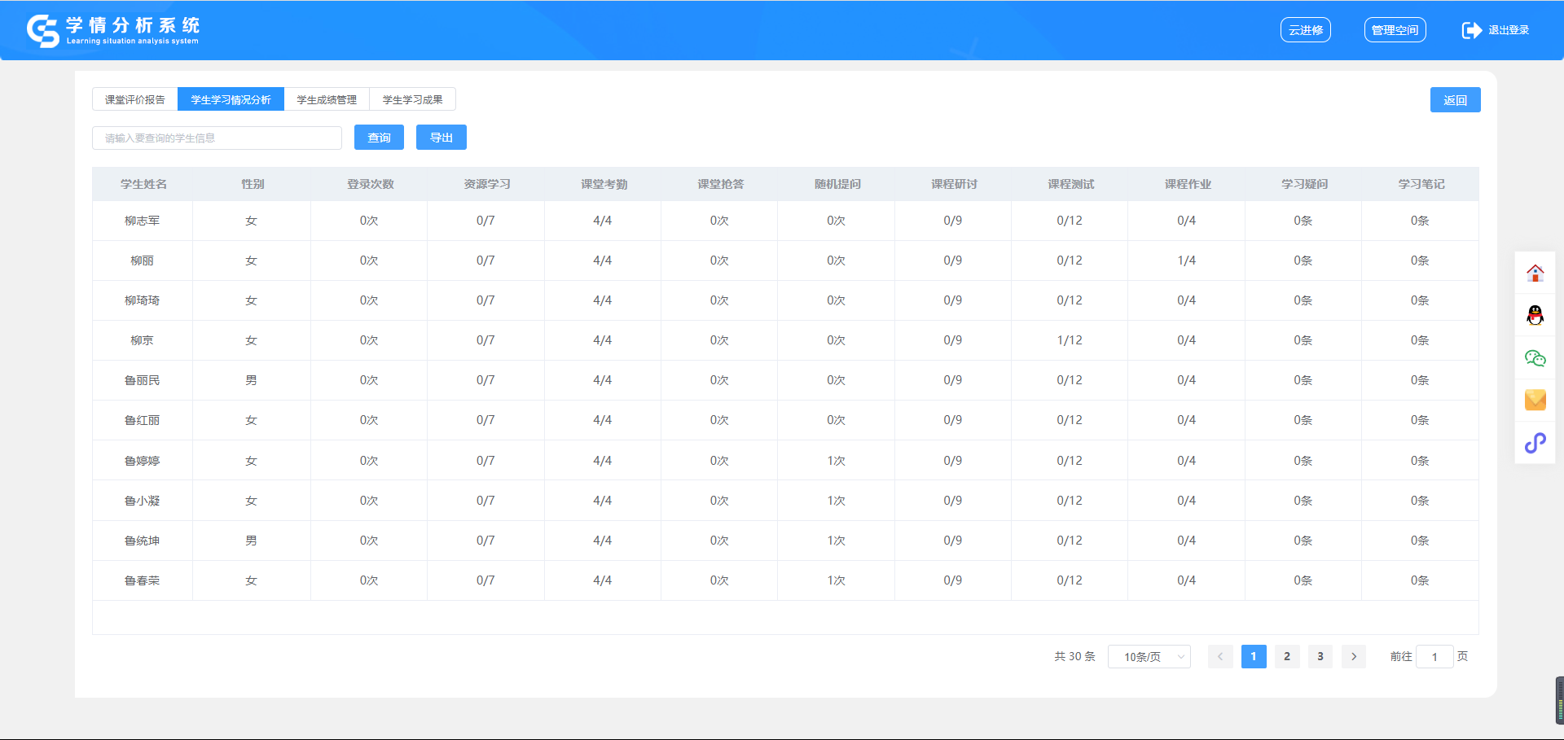Open 云进修 in header
The image size is (1564, 740).
point(1306,30)
